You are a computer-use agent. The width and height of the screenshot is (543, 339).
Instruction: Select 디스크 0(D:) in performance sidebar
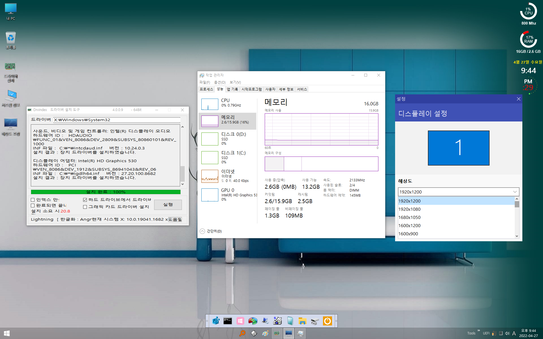pos(227,139)
